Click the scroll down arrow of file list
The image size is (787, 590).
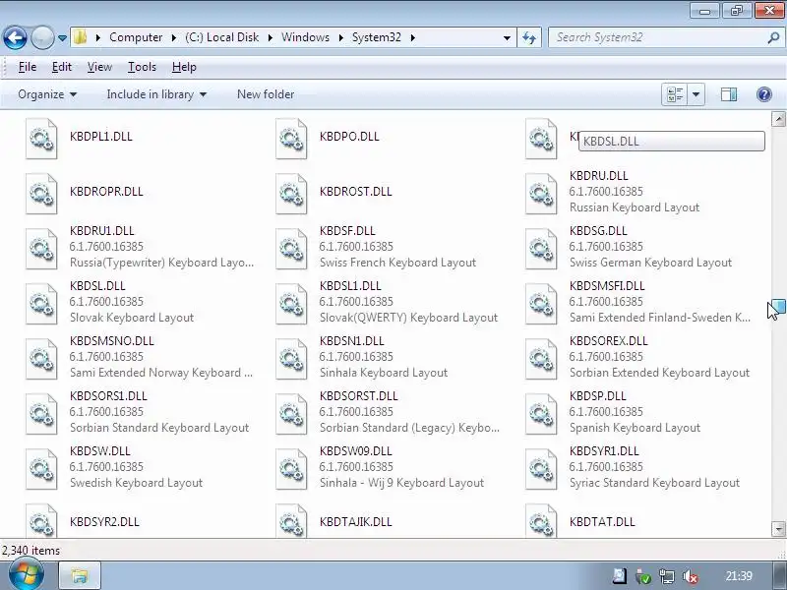(x=778, y=529)
